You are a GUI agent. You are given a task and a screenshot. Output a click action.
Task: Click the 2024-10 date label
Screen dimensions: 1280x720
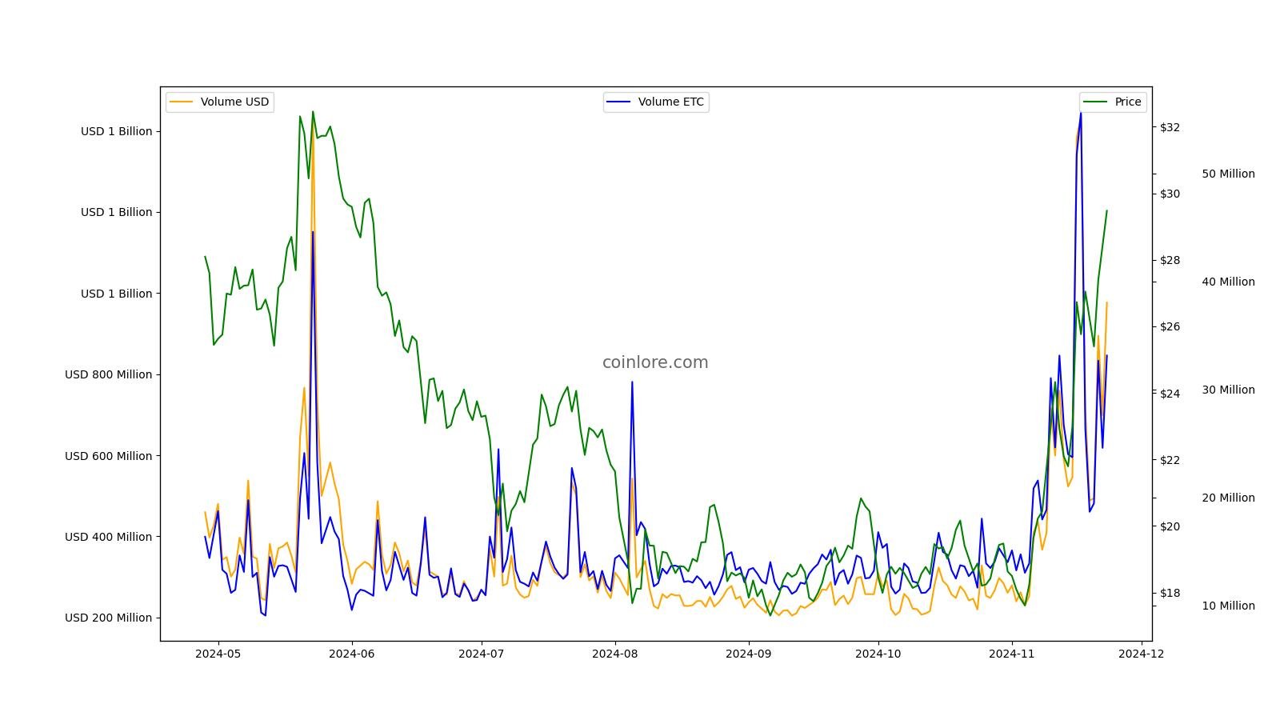878,654
